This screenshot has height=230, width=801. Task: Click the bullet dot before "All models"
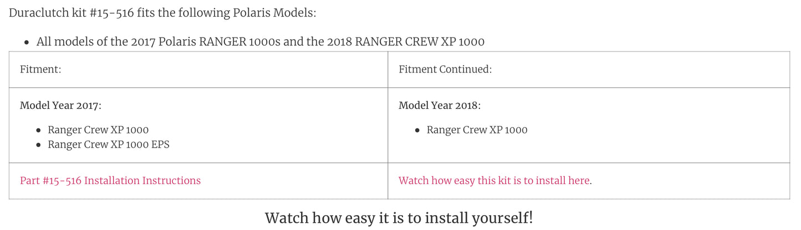(x=26, y=43)
